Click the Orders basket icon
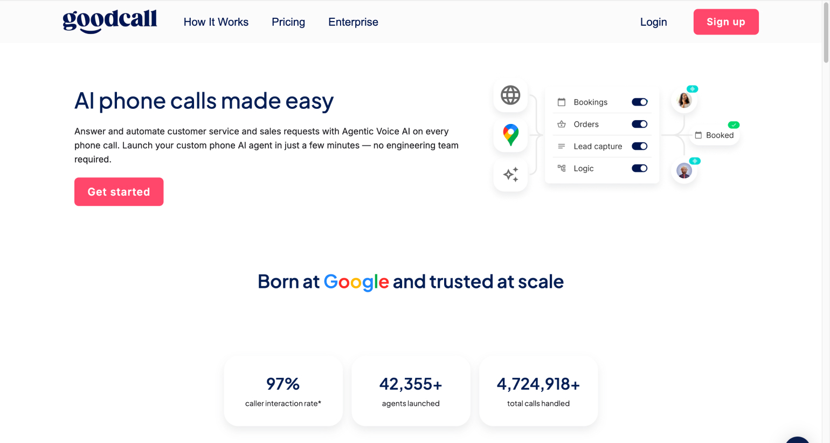 [x=562, y=124]
